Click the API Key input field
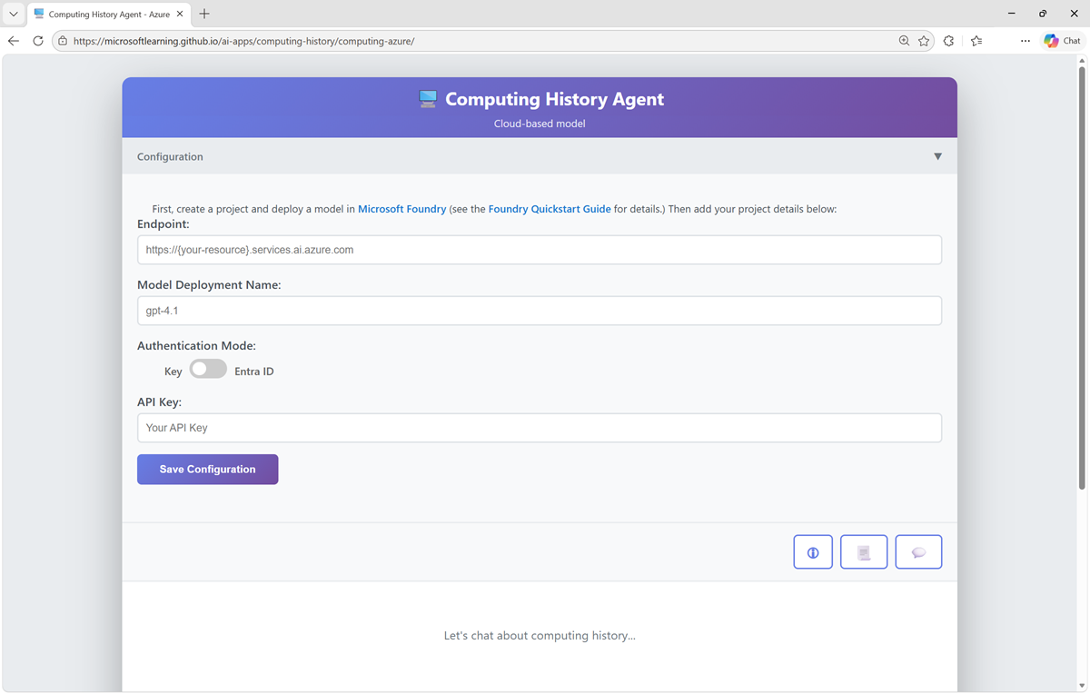Screen dimensions: 1090x694 tap(540, 428)
